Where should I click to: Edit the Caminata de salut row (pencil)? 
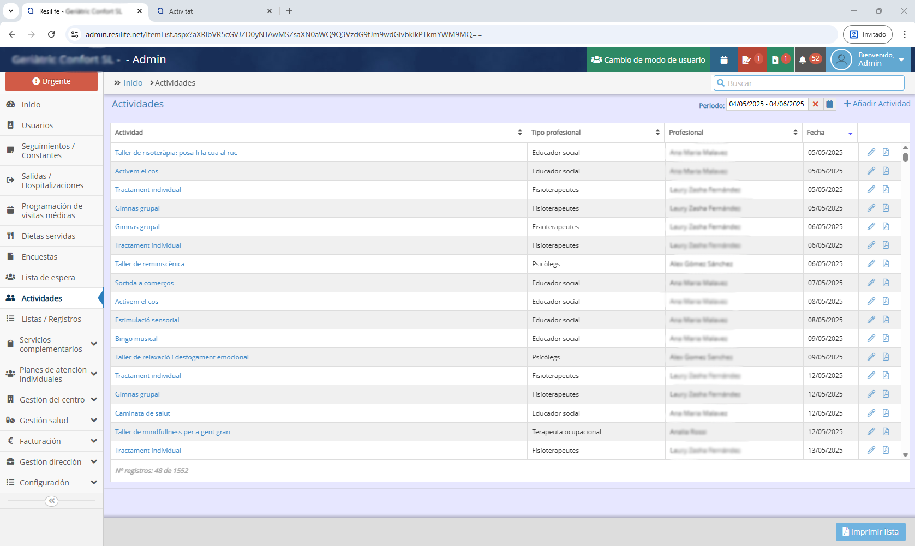click(871, 413)
